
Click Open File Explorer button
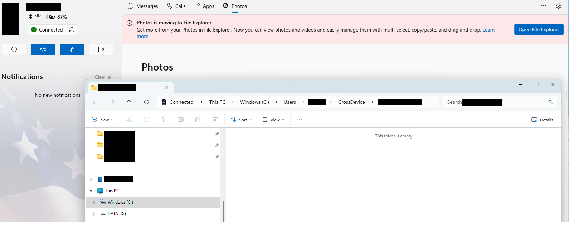pyautogui.click(x=539, y=29)
